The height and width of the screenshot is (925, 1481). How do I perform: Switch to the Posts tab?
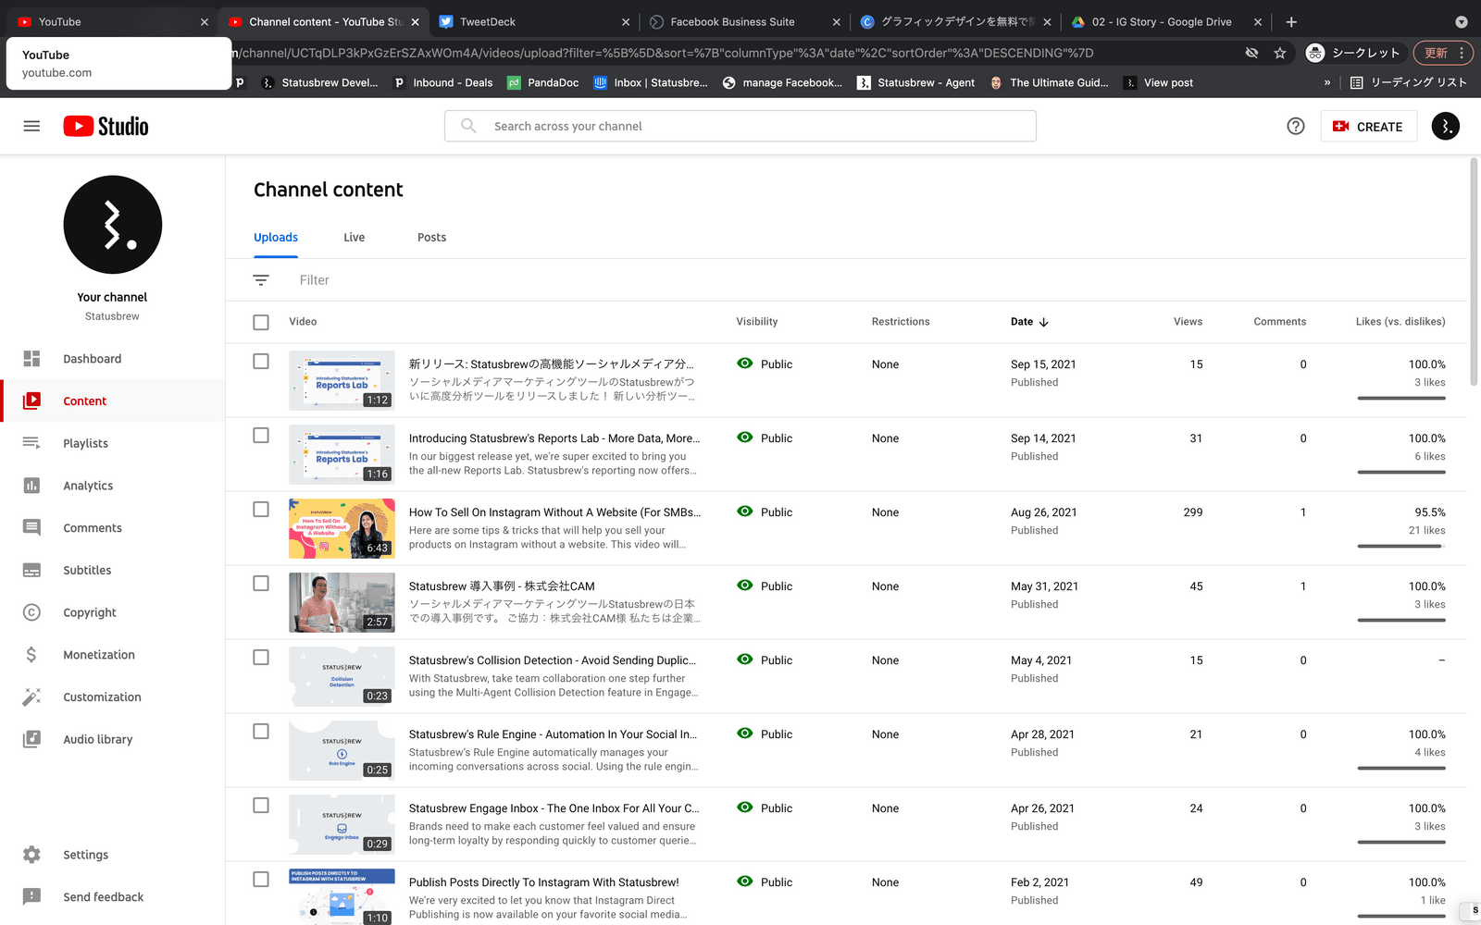tap(431, 238)
